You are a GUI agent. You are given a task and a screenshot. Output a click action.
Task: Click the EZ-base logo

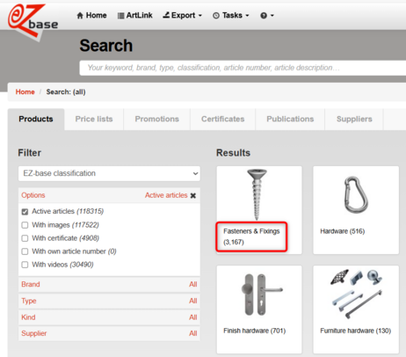tap(33, 20)
